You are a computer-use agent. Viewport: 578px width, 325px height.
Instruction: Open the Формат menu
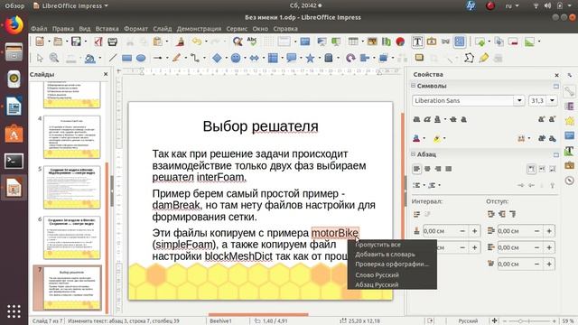pos(135,29)
